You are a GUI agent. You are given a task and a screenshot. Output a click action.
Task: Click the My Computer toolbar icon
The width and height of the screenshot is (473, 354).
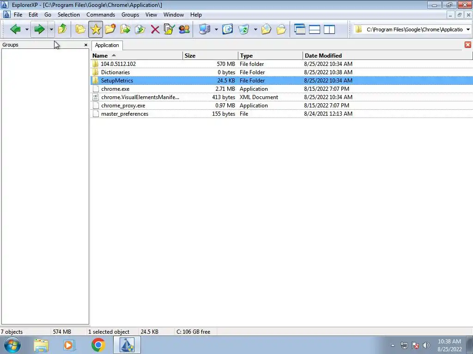205,29
